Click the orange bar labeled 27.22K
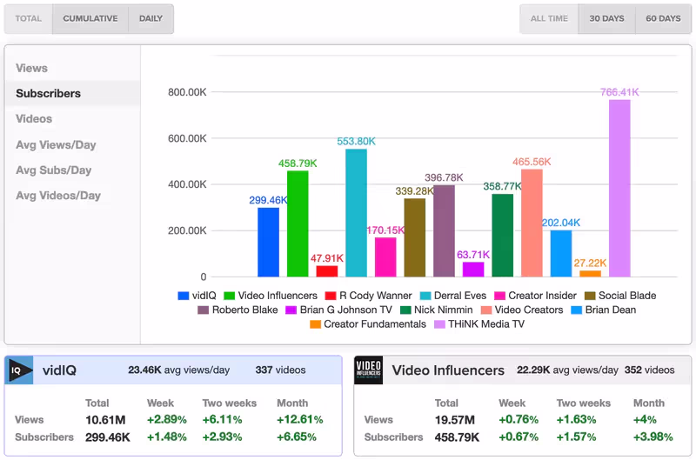This screenshot has height=460, width=696. coord(591,274)
